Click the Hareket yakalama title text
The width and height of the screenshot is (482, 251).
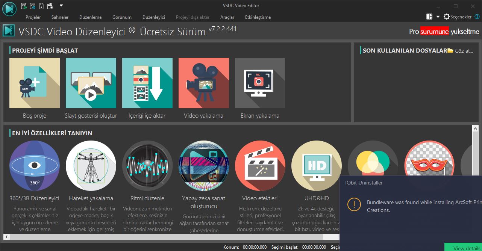[91, 198]
